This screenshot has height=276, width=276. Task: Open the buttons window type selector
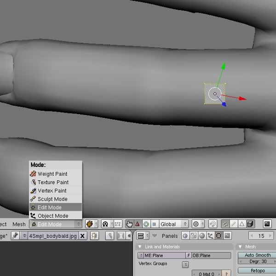[x=143, y=236]
